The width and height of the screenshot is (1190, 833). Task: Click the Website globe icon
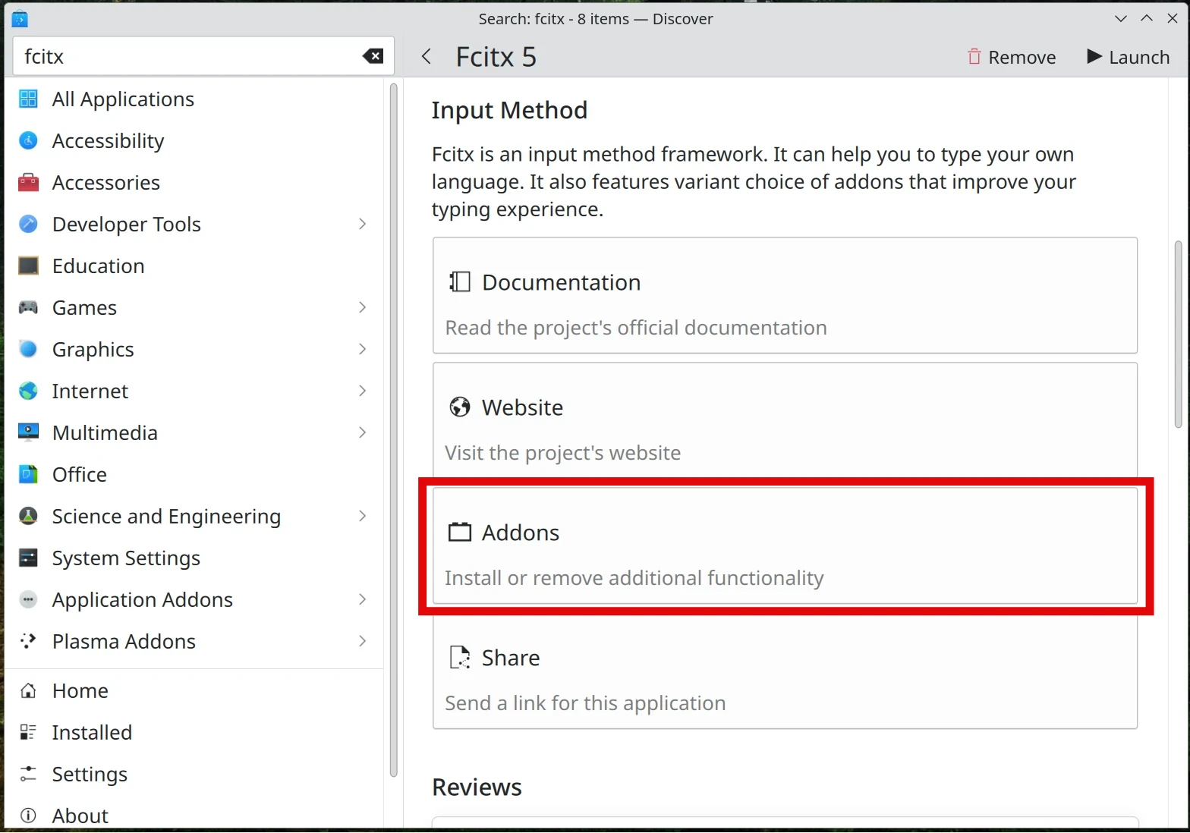coord(460,407)
